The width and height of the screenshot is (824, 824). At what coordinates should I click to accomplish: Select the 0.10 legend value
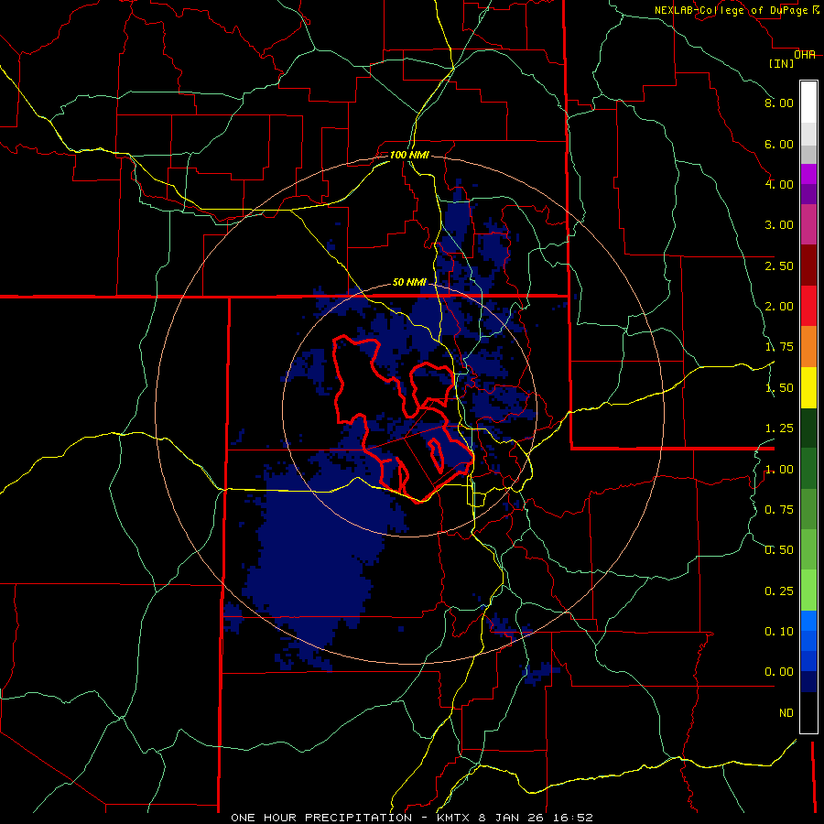[779, 632]
